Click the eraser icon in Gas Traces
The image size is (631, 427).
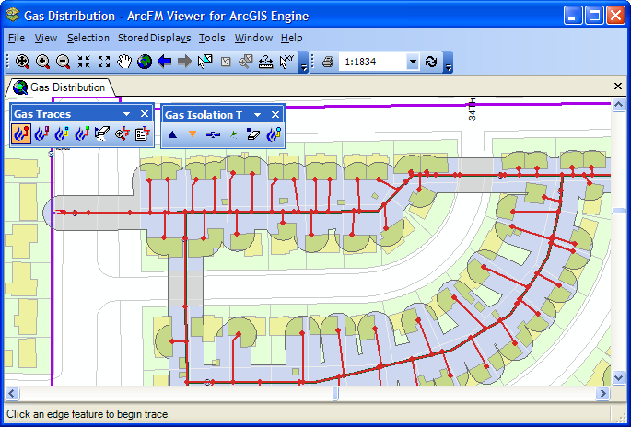click(101, 134)
